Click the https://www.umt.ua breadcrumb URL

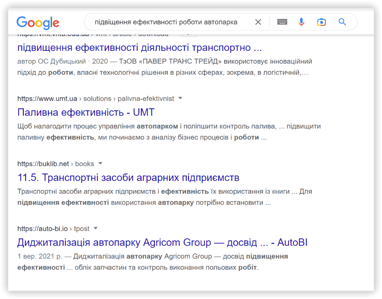(x=96, y=98)
